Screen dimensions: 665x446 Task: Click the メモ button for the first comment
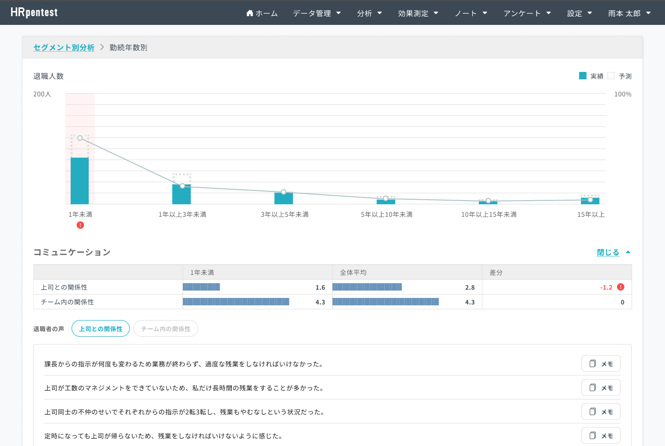[601, 363]
